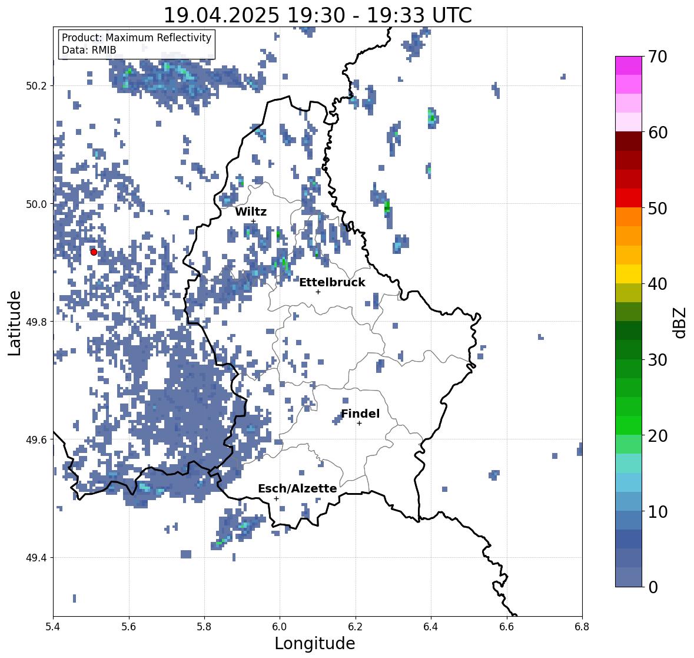This screenshot has width=694, height=658.
Task: Click the colorbar tick label 10
Action: click(x=658, y=511)
